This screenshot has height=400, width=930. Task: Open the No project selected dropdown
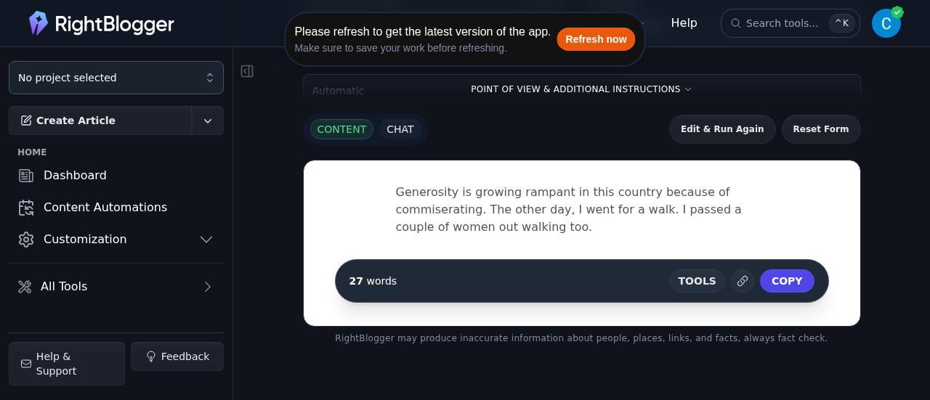[116, 78]
